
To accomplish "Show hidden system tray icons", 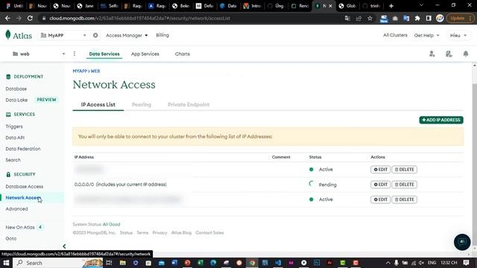I will pyautogui.click(x=388, y=263).
